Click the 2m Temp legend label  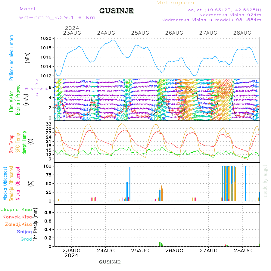pos(11,144)
